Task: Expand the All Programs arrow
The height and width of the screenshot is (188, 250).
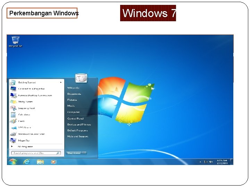Action: pos(12,147)
